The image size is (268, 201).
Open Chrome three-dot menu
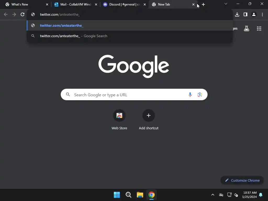262,15
